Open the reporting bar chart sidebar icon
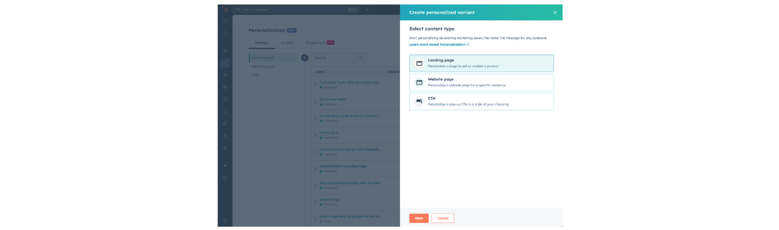Screen dimensions: 779x230 pos(225,147)
